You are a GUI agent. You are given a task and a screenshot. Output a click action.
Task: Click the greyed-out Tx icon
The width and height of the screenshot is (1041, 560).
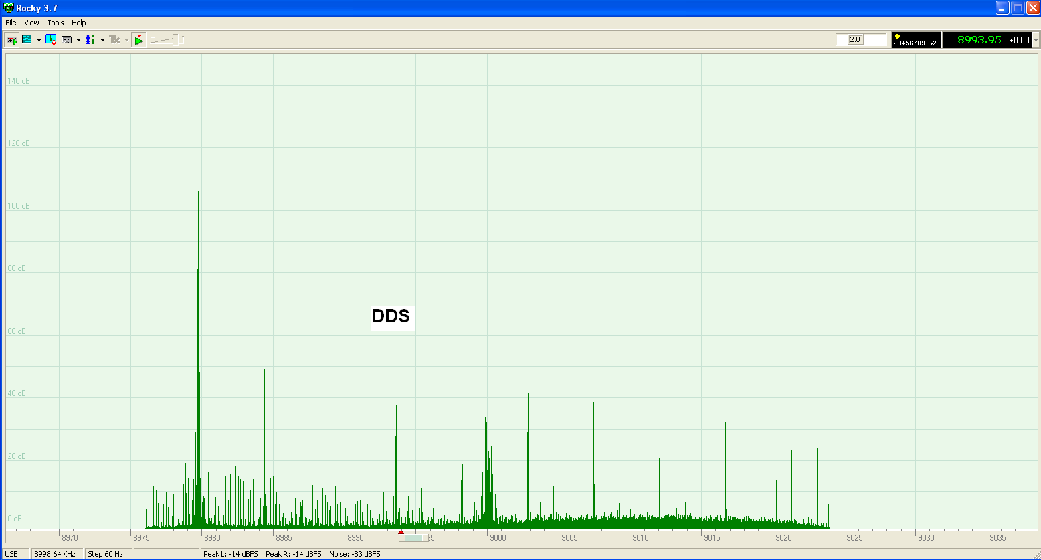(114, 40)
